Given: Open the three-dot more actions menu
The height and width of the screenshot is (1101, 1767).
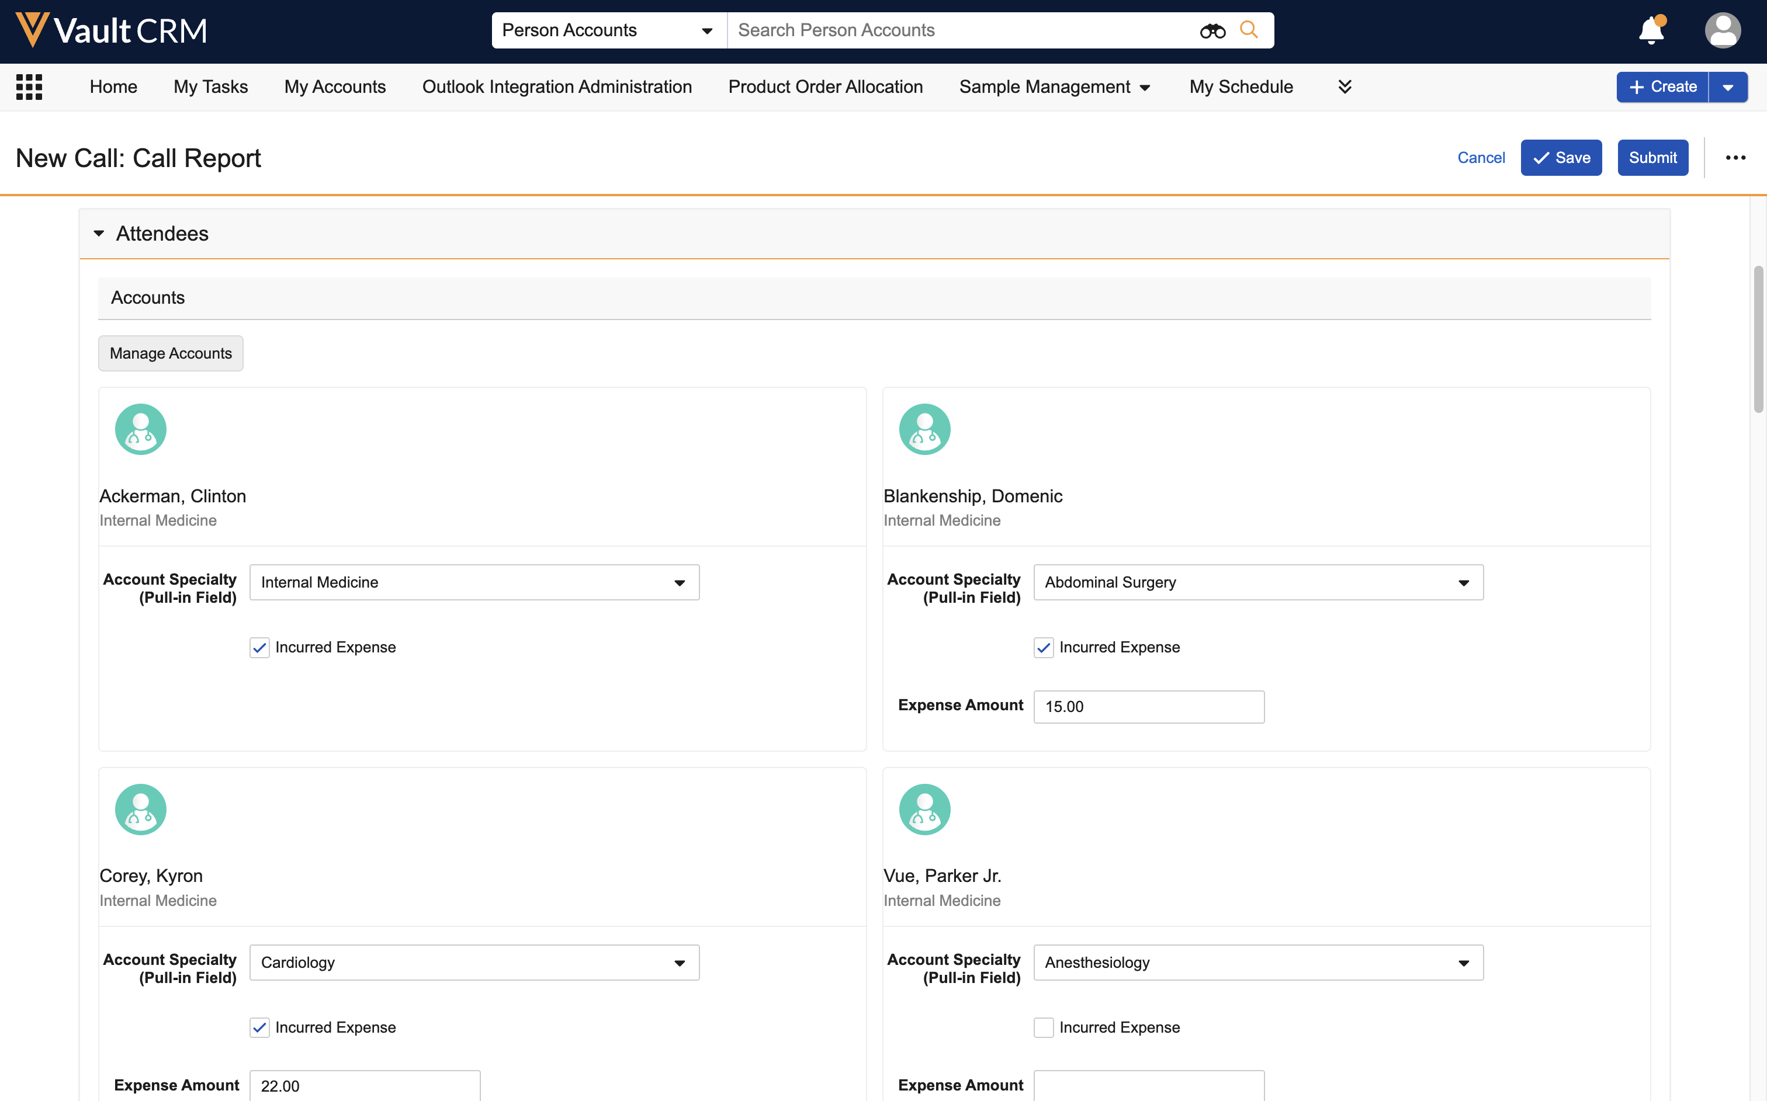Looking at the screenshot, I should pyautogui.click(x=1735, y=158).
